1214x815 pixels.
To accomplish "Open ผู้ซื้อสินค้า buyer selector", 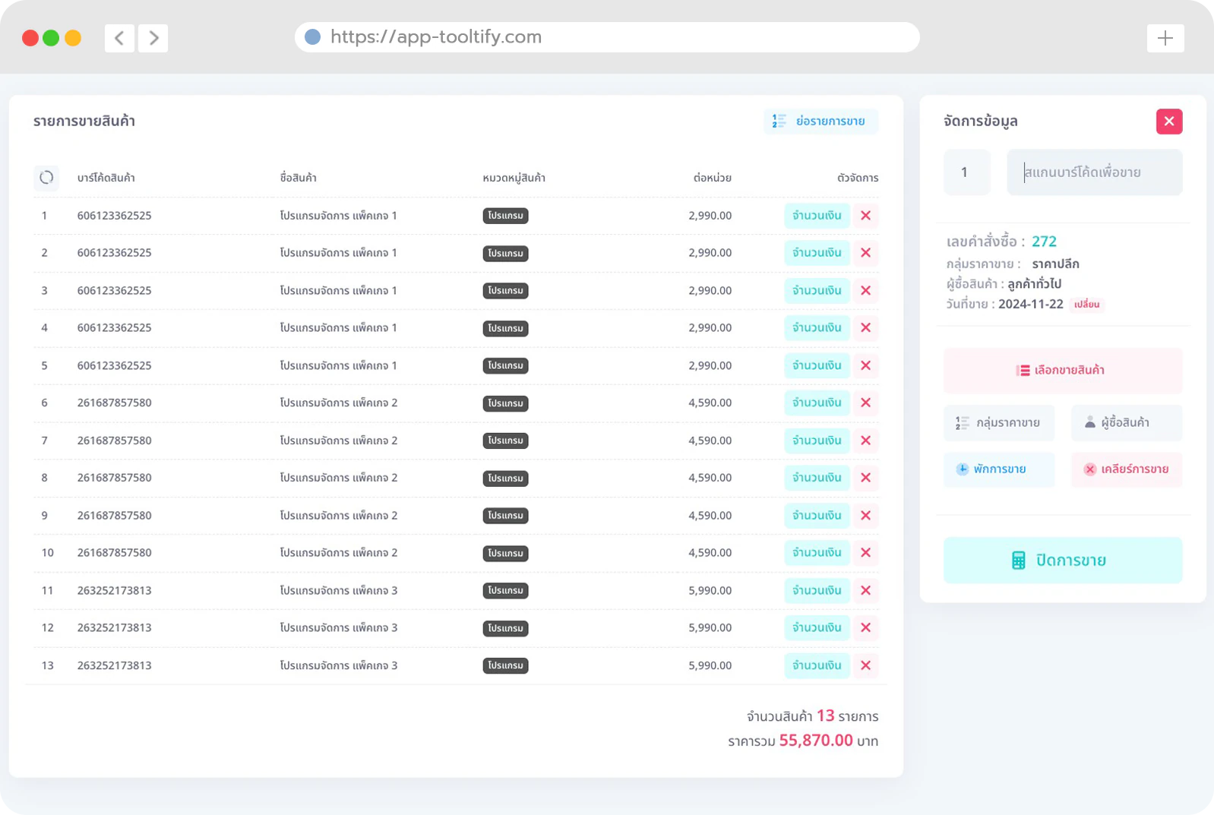I will (x=1127, y=423).
